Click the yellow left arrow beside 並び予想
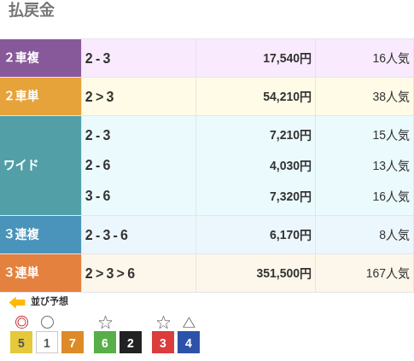The width and height of the screenshot is (414, 361). [17, 302]
